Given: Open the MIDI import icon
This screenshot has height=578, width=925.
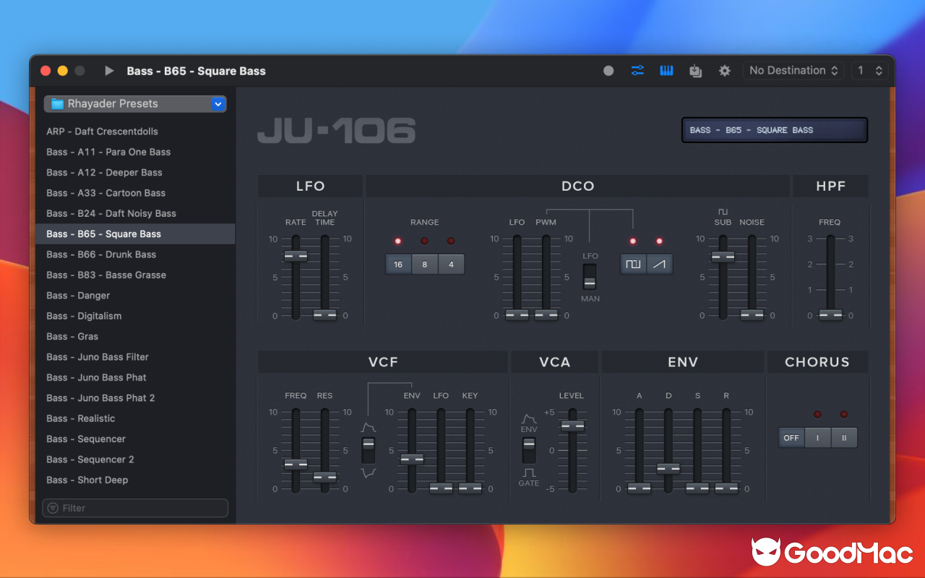Looking at the screenshot, I should (694, 70).
